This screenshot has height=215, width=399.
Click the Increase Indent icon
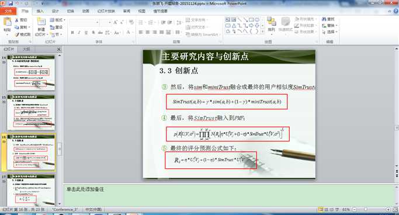(170, 22)
